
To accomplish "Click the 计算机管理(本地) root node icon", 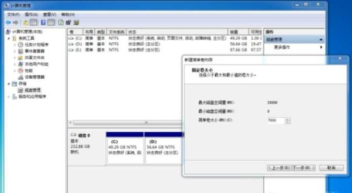I will click(x=8, y=31).
